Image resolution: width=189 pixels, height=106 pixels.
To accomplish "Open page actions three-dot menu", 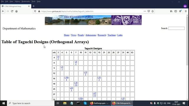I will pos(145,11).
